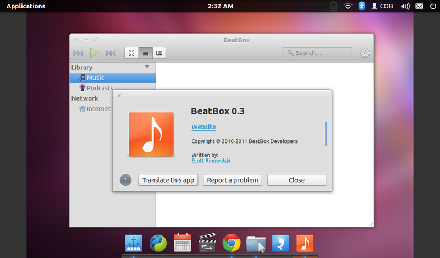The height and width of the screenshot is (258, 440).
Task: Close the About dialog with Close button
Action: pos(296,180)
